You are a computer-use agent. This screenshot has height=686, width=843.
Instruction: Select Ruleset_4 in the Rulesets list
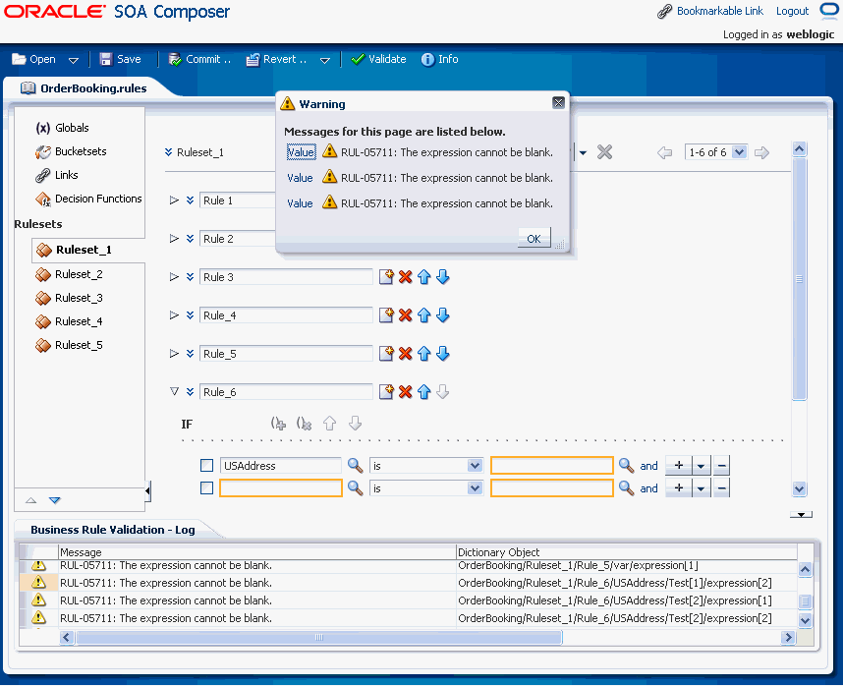click(x=68, y=322)
